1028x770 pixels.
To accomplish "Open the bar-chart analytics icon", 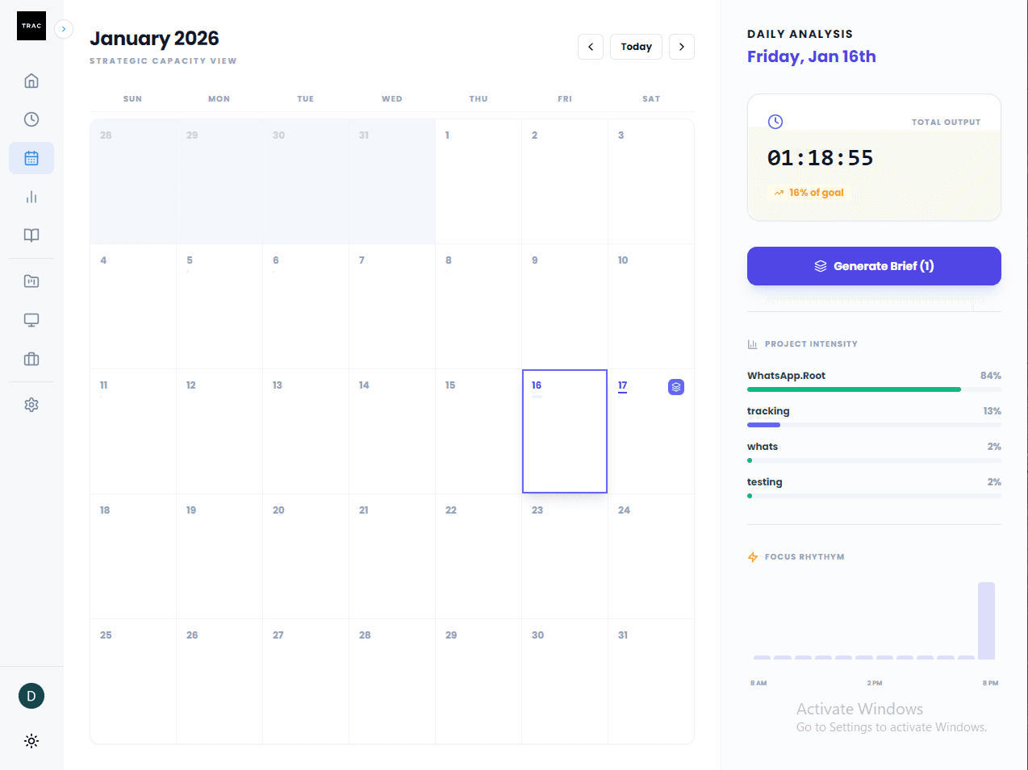I will click(31, 196).
